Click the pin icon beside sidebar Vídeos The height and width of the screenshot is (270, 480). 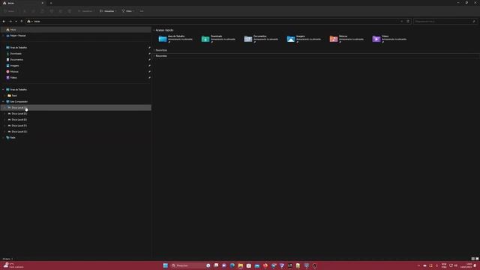pos(149,77)
